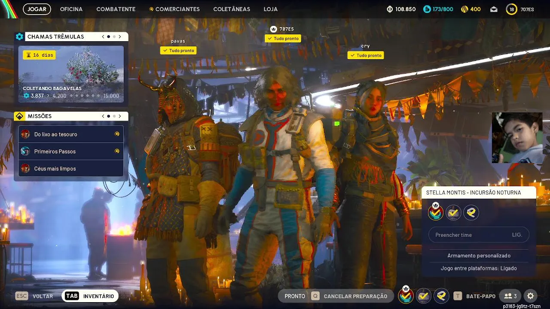Select the cry player name label
Image resolution: width=550 pixels, height=309 pixels.
(366, 46)
